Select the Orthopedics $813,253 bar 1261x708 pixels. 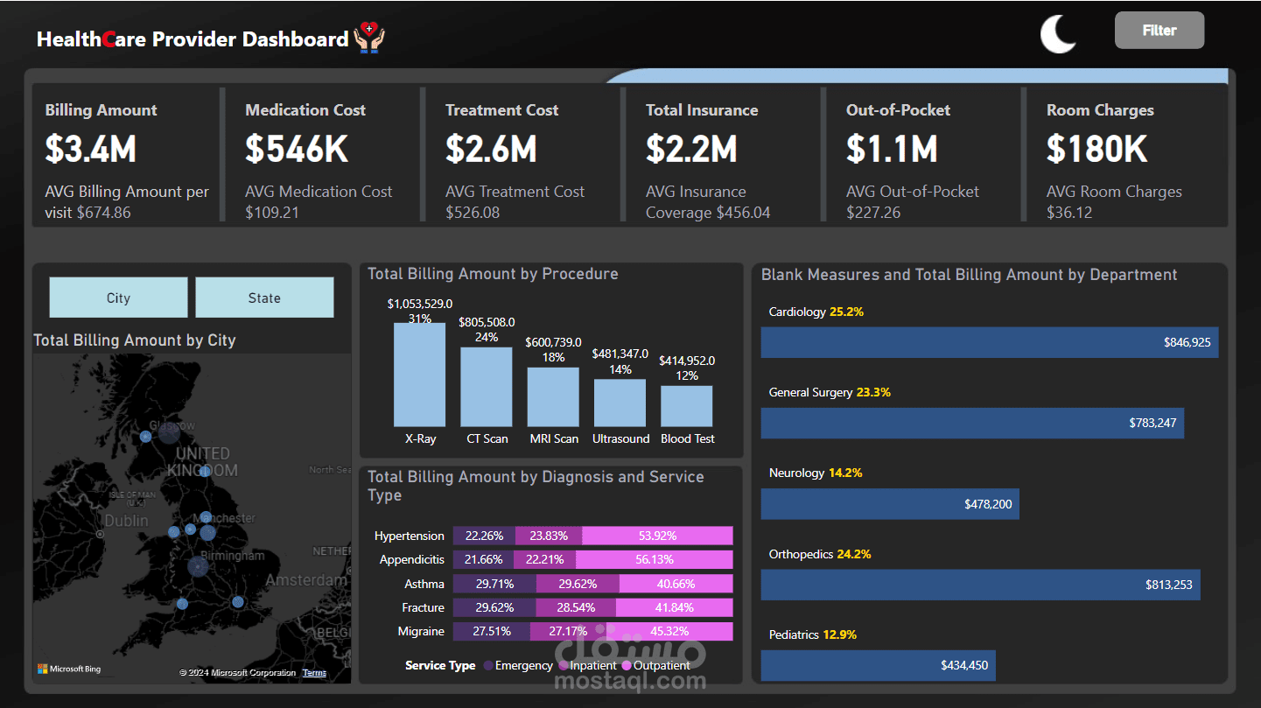pyautogui.click(x=981, y=585)
